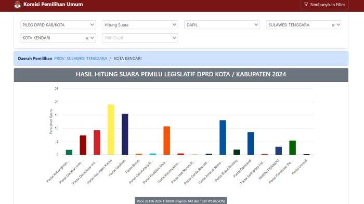The width and height of the screenshot is (364, 204).
Task: Click the Sembunyikan Filter button
Action: pos(324,4)
